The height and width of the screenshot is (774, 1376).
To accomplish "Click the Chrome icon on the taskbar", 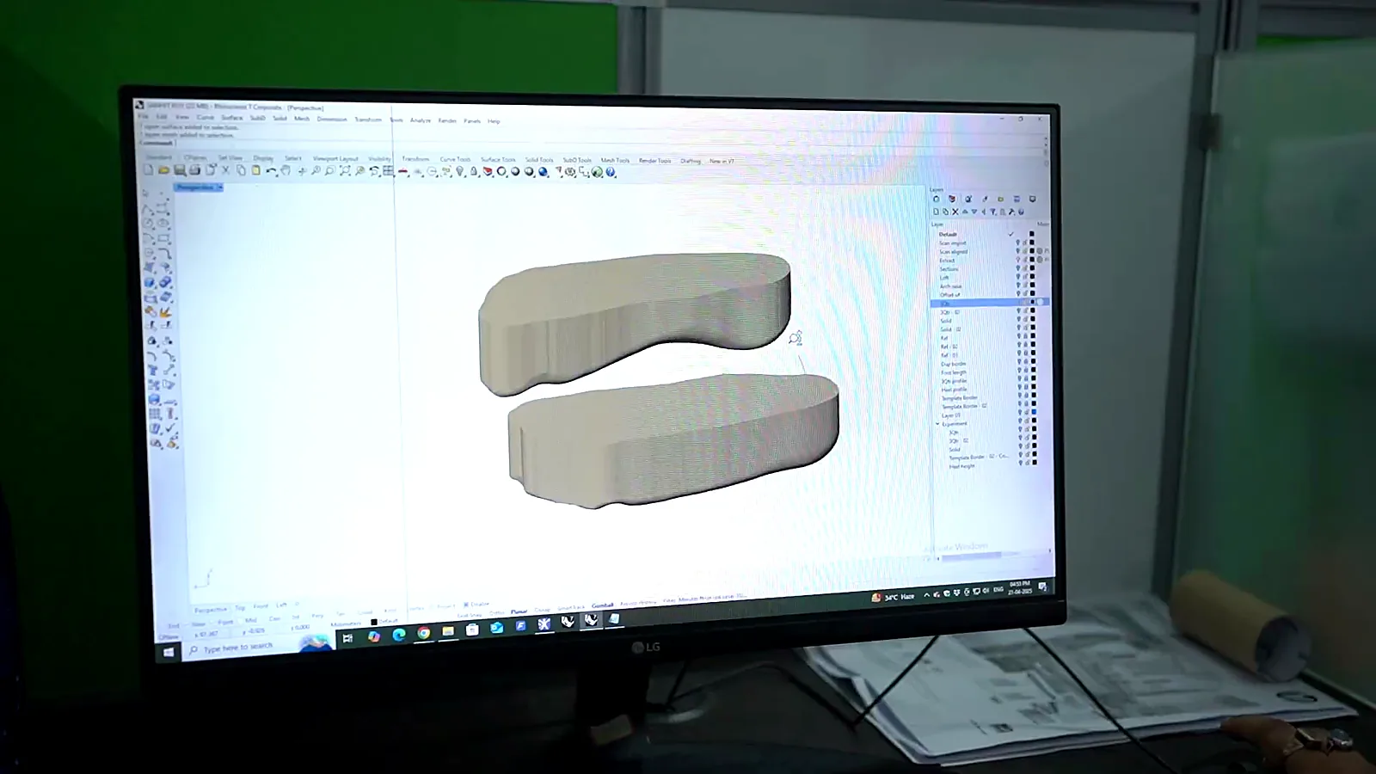I will pyautogui.click(x=423, y=633).
